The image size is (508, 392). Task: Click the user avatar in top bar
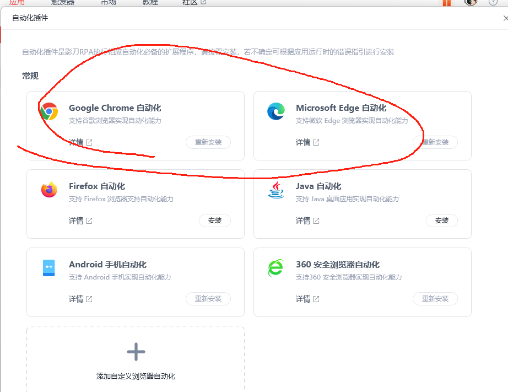coord(471,2)
